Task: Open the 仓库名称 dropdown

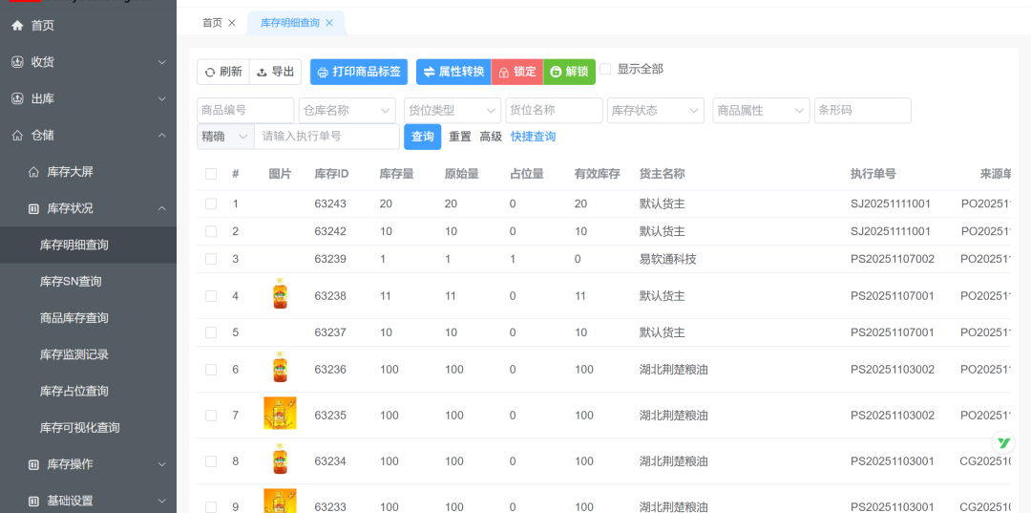Action: tap(347, 111)
